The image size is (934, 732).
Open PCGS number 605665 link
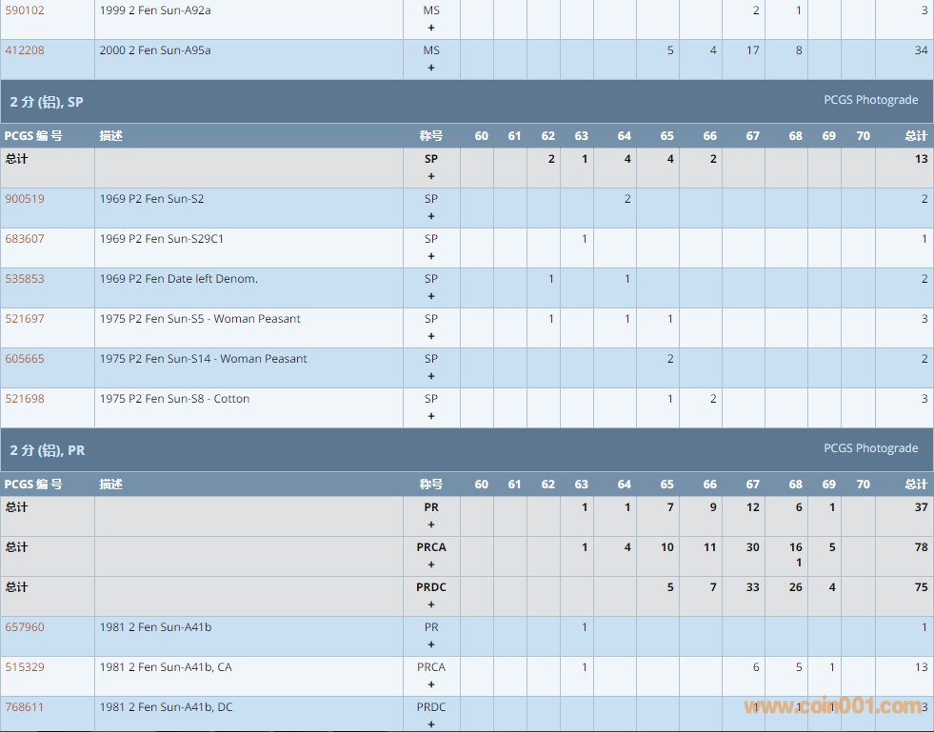(x=25, y=359)
